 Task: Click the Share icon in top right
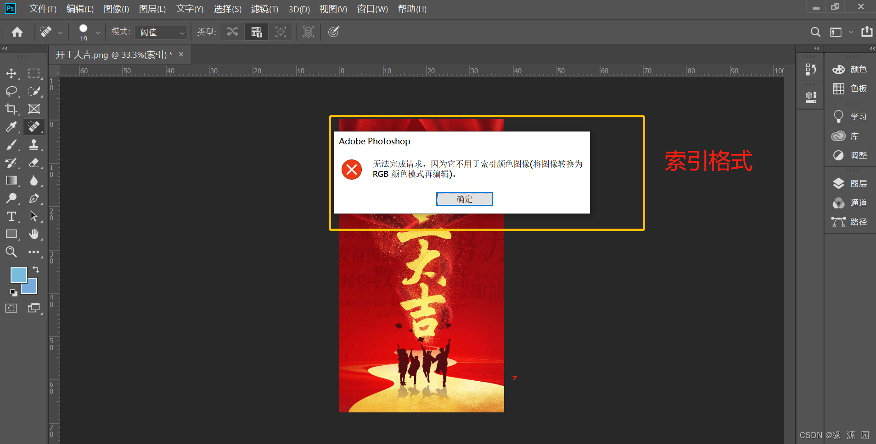coord(867,32)
